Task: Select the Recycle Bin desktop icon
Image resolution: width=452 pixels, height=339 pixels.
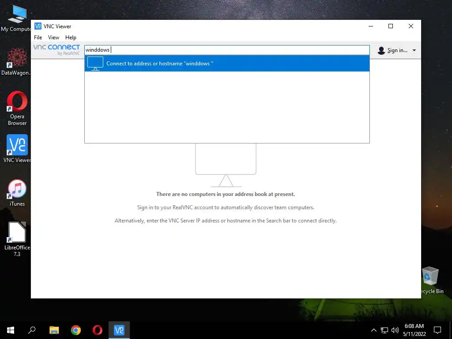Action: click(x=430, y=280)
